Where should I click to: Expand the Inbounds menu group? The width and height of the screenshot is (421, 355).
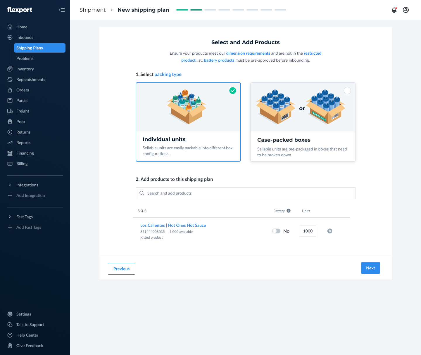click(x=25, y=37)
